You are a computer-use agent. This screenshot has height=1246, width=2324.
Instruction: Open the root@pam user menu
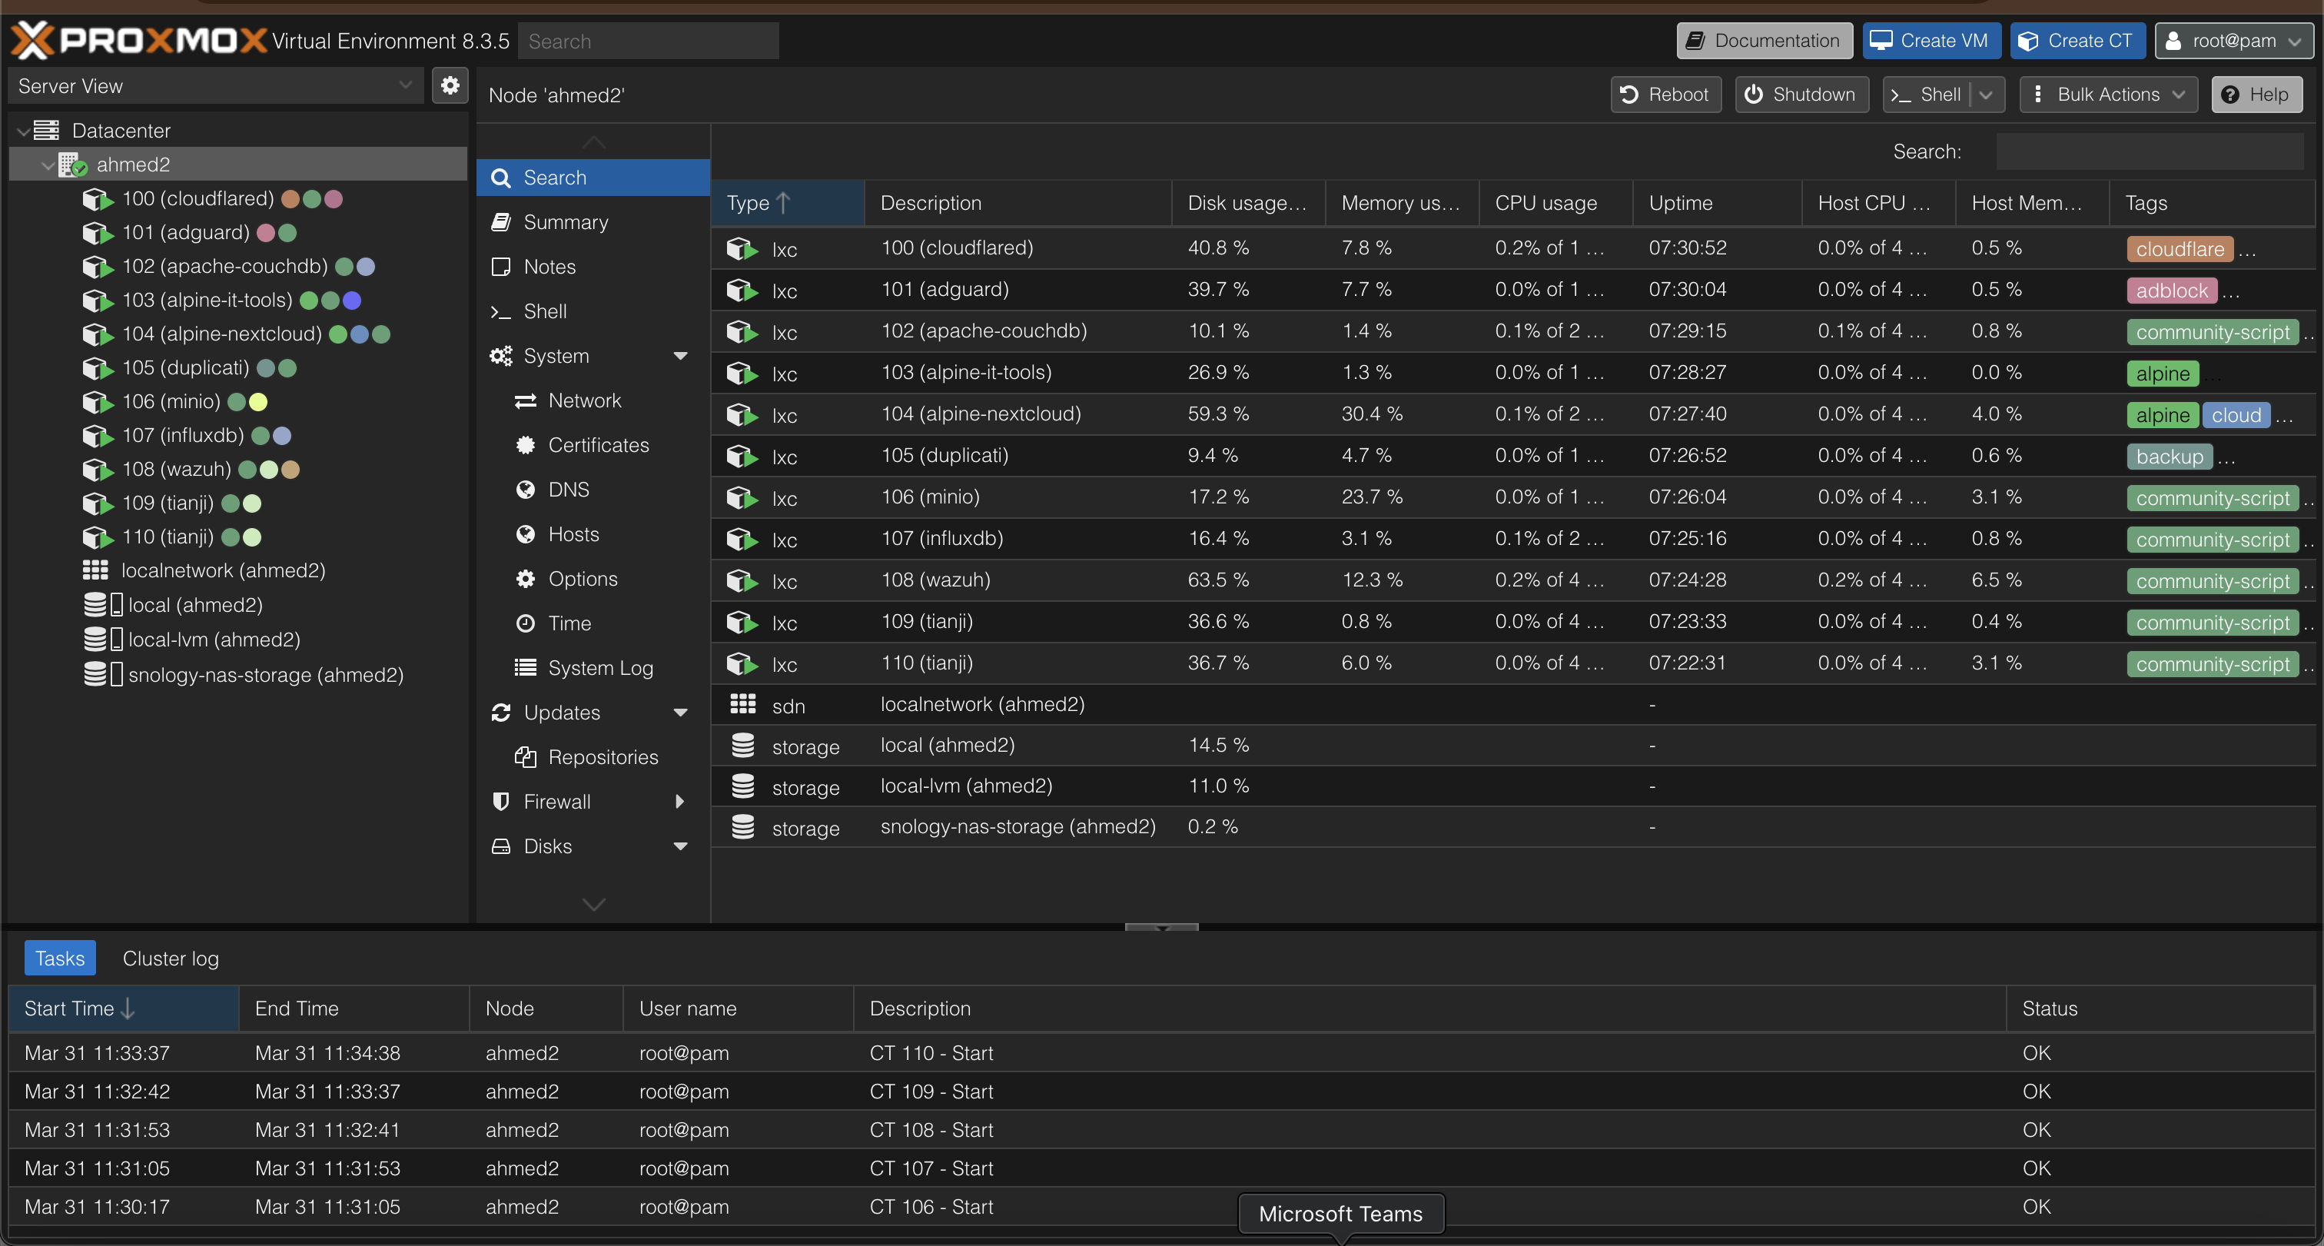coord(2234,41)
